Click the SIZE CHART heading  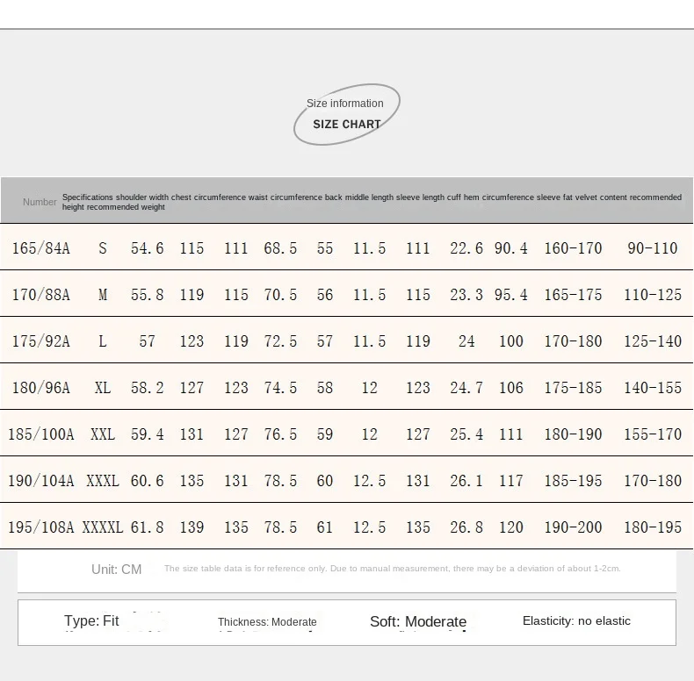click(347, 125)
